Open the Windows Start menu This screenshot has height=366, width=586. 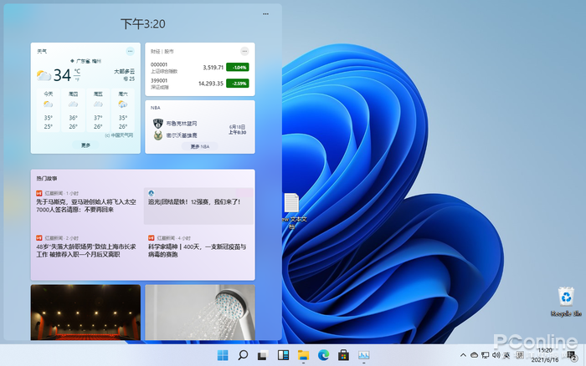(x=223, y=355)
